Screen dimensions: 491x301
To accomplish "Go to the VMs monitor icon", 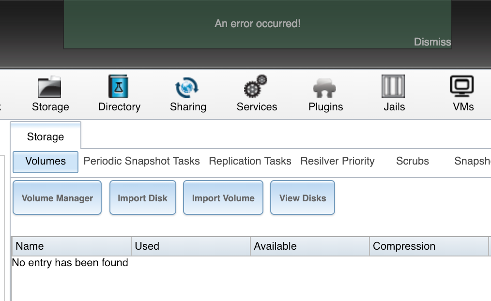I will click(x=463, y=88).
